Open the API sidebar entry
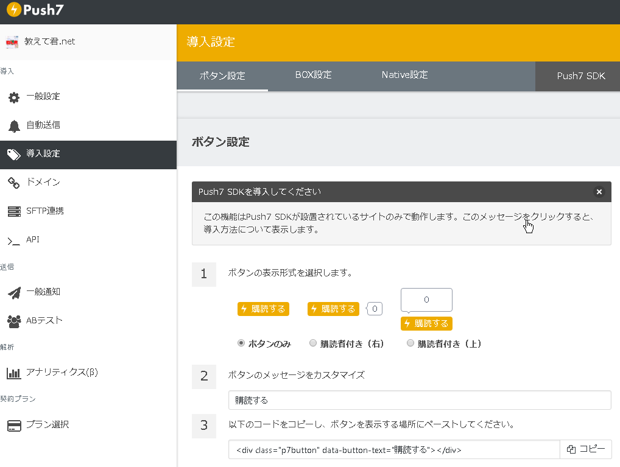The image size is (620, 467). [88, 240]
